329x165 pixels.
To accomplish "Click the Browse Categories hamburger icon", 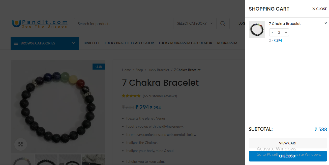I will 16,43.
